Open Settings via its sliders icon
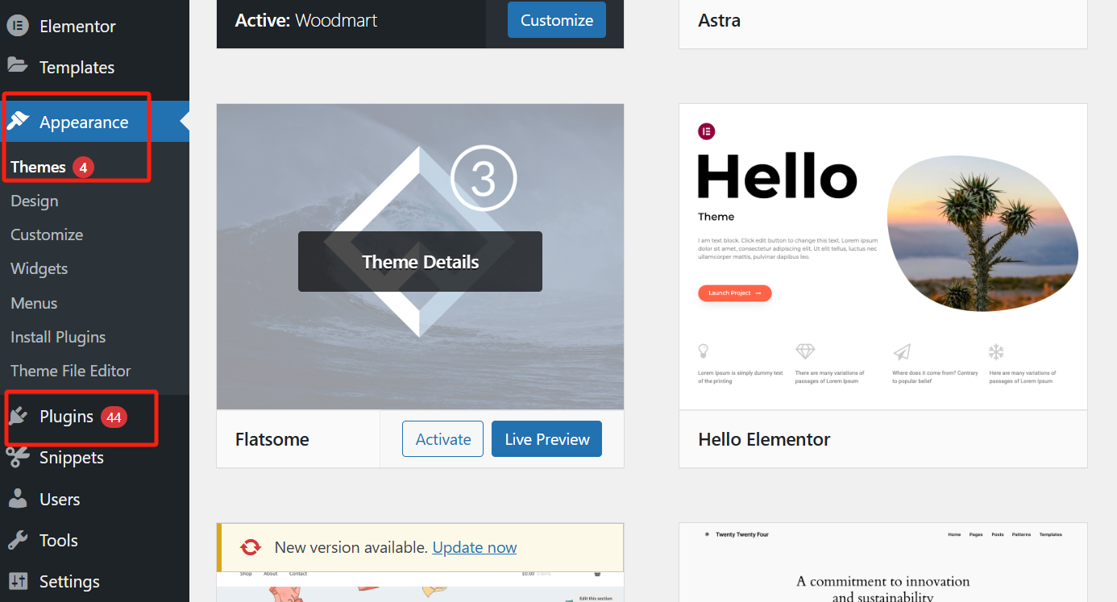 click(x=18, y=581)
